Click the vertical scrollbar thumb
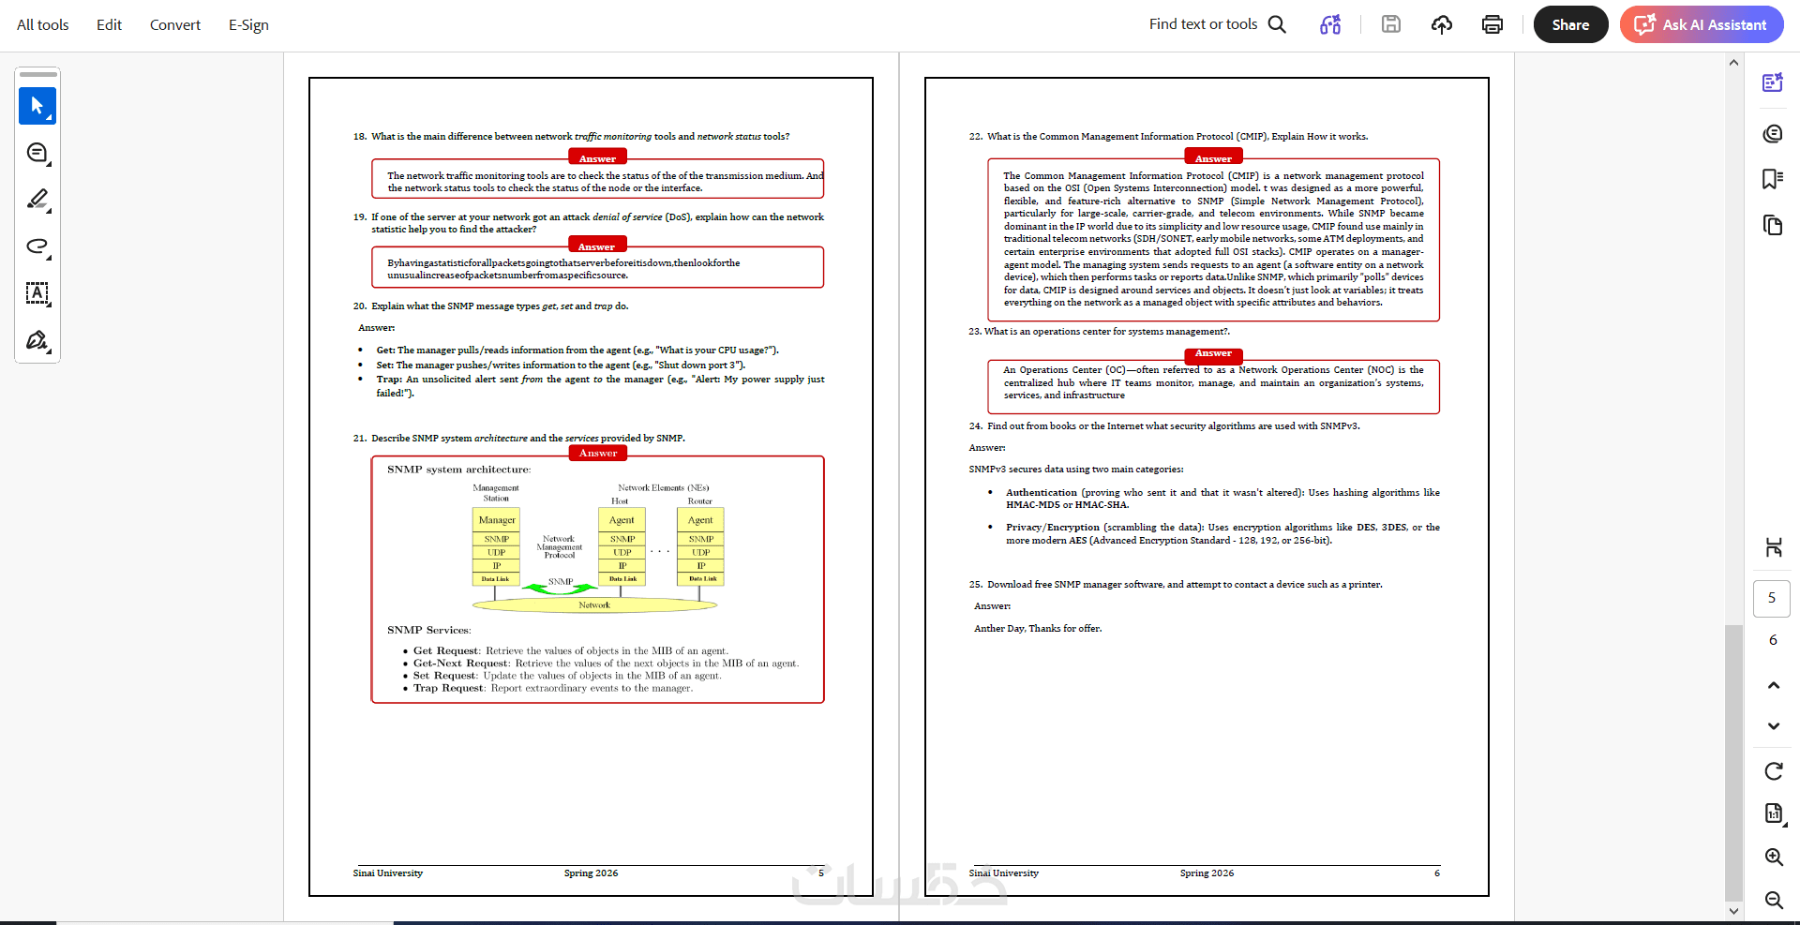Image resolution: width=1800 pixels, height=925 pixels. point(1733,761)
